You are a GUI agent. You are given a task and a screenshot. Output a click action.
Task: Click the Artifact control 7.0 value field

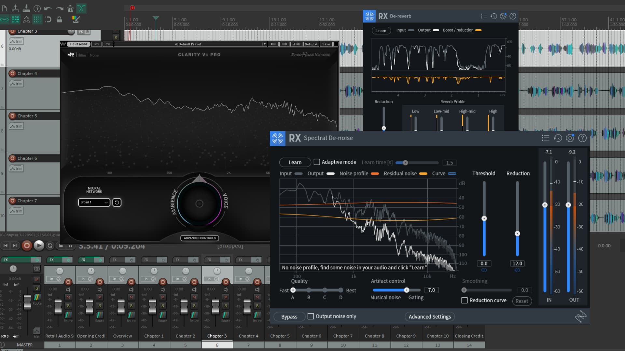pyautogui.click(x=431, y=290)
